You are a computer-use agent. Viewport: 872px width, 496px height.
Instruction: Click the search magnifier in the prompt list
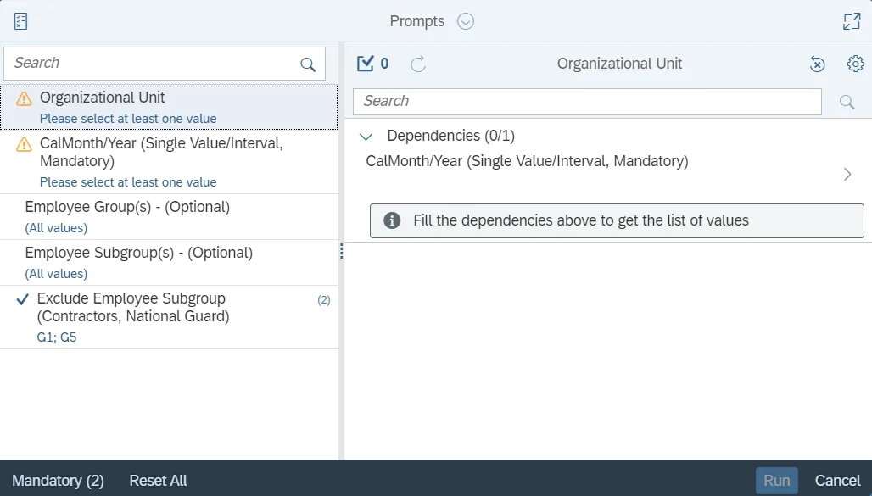tap(308, 64)
